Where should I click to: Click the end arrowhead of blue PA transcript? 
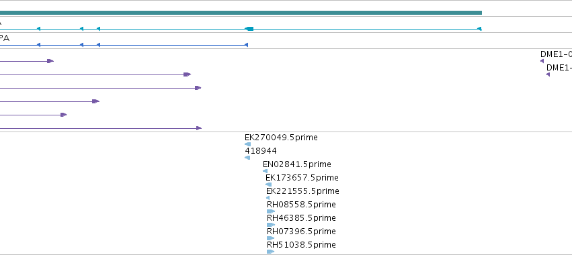(x=246, y=45)
